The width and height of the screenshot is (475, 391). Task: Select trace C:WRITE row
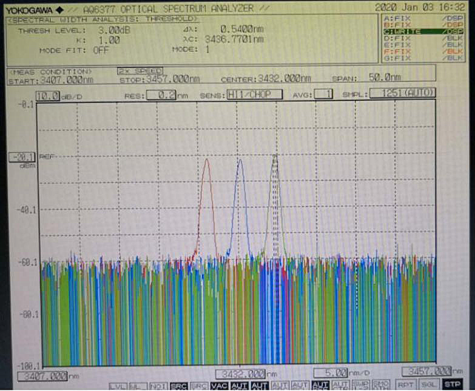tap(422, 32)
